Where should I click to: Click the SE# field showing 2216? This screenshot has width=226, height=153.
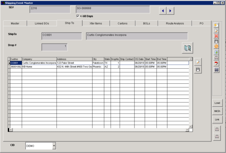(x=49, y=9)
